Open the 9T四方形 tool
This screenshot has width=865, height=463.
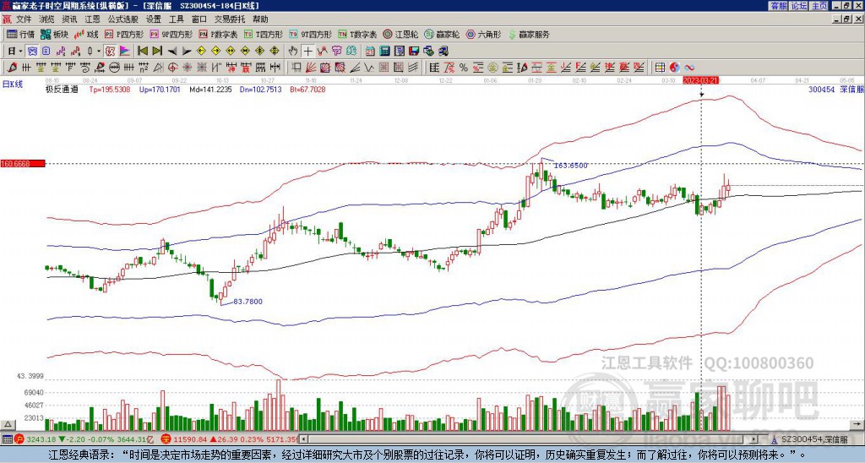click(311, 34)
